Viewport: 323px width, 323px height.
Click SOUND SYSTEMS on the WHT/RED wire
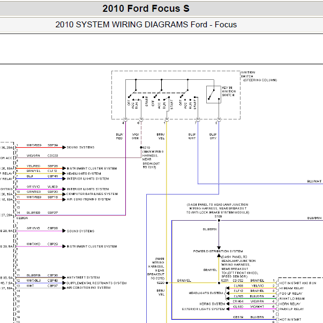[x=80, y=147]
